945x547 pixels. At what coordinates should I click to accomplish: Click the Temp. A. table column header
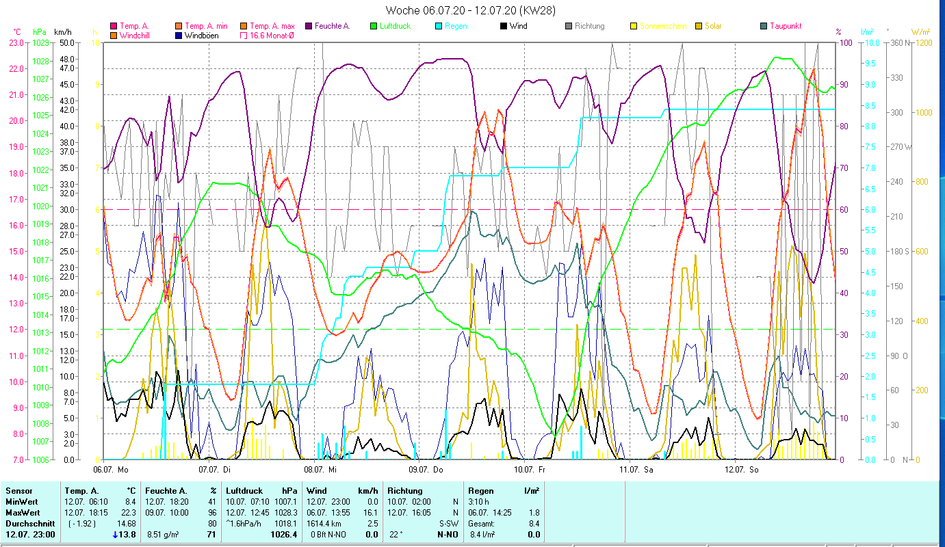coord(82,491)
